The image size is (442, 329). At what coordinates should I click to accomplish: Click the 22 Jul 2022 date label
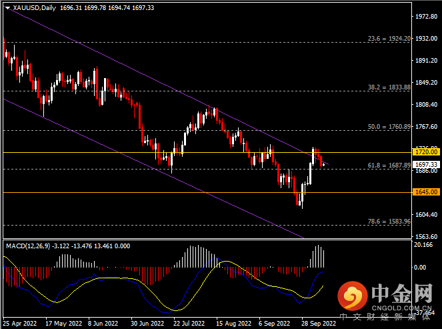(x=189, y=324)
